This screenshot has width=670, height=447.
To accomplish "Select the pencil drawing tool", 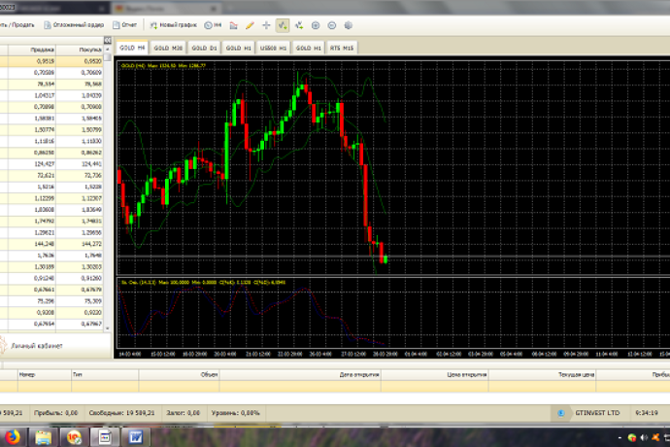I will tap(250, 25).
